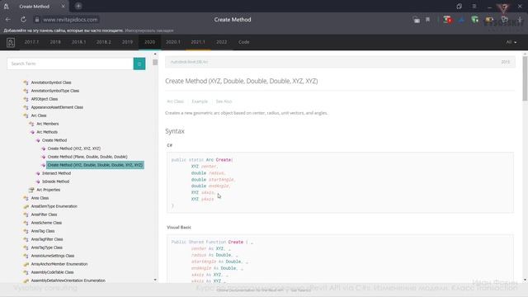Click the Autodesk.Revit.DB.Arc breadcrumb
The width and height of the screenshot is (528, 297).
point(189,62)
